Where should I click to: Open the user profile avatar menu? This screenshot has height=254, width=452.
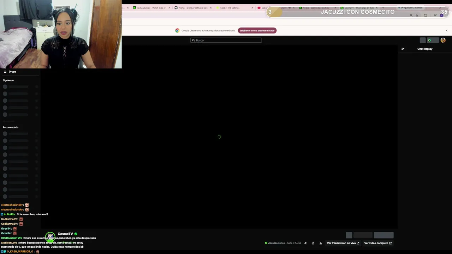coord(443,40)
